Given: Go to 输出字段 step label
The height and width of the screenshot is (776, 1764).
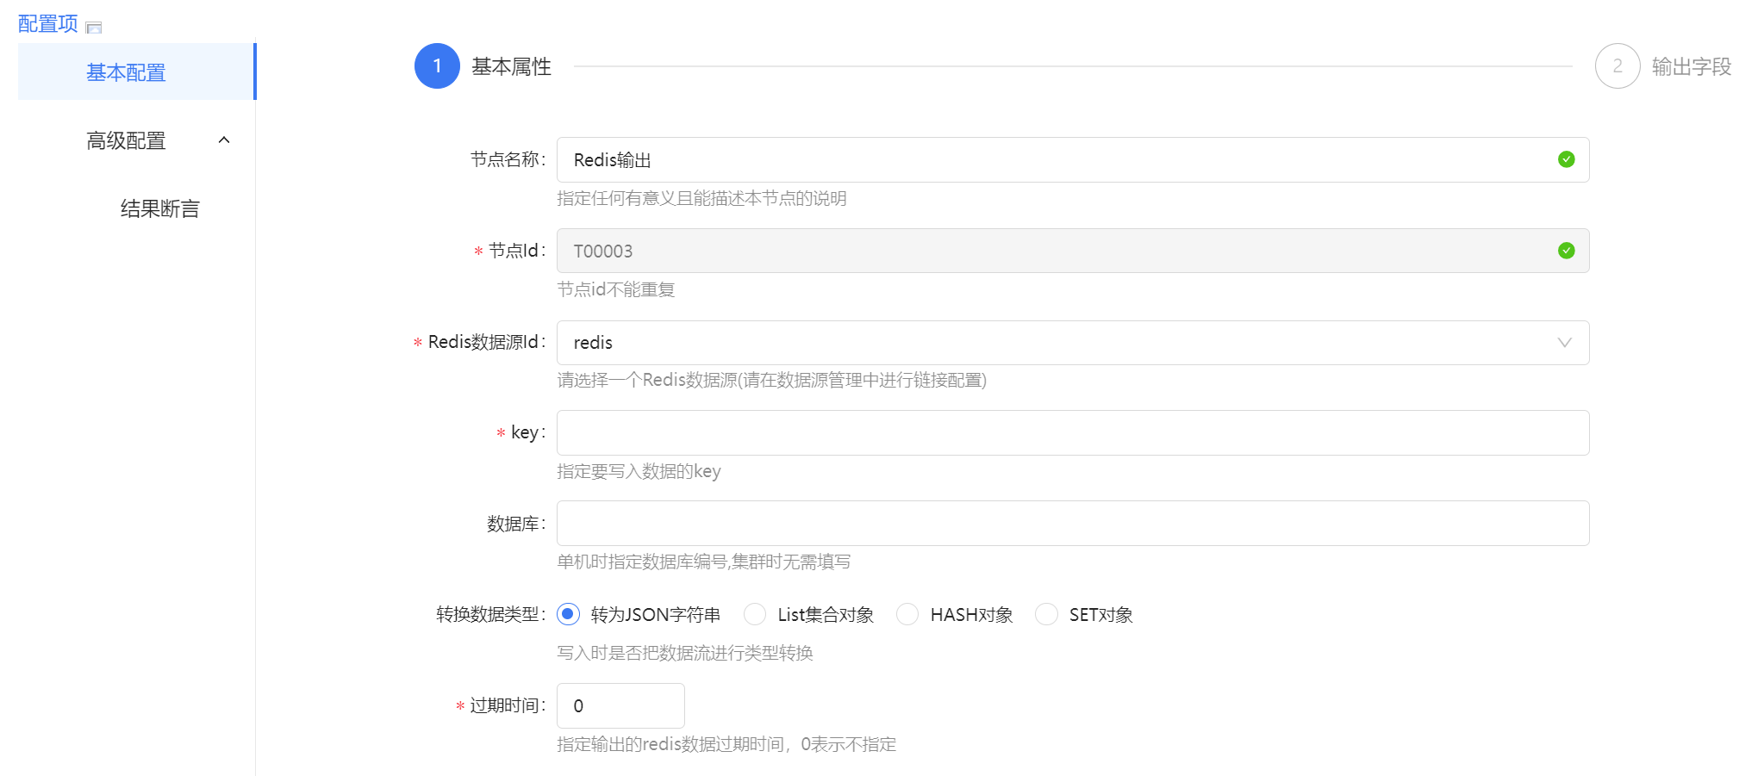Looking at the screenshot, I should tap(1691, 67).
